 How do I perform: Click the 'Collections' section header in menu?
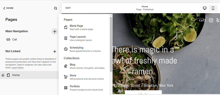click(71, 58)
